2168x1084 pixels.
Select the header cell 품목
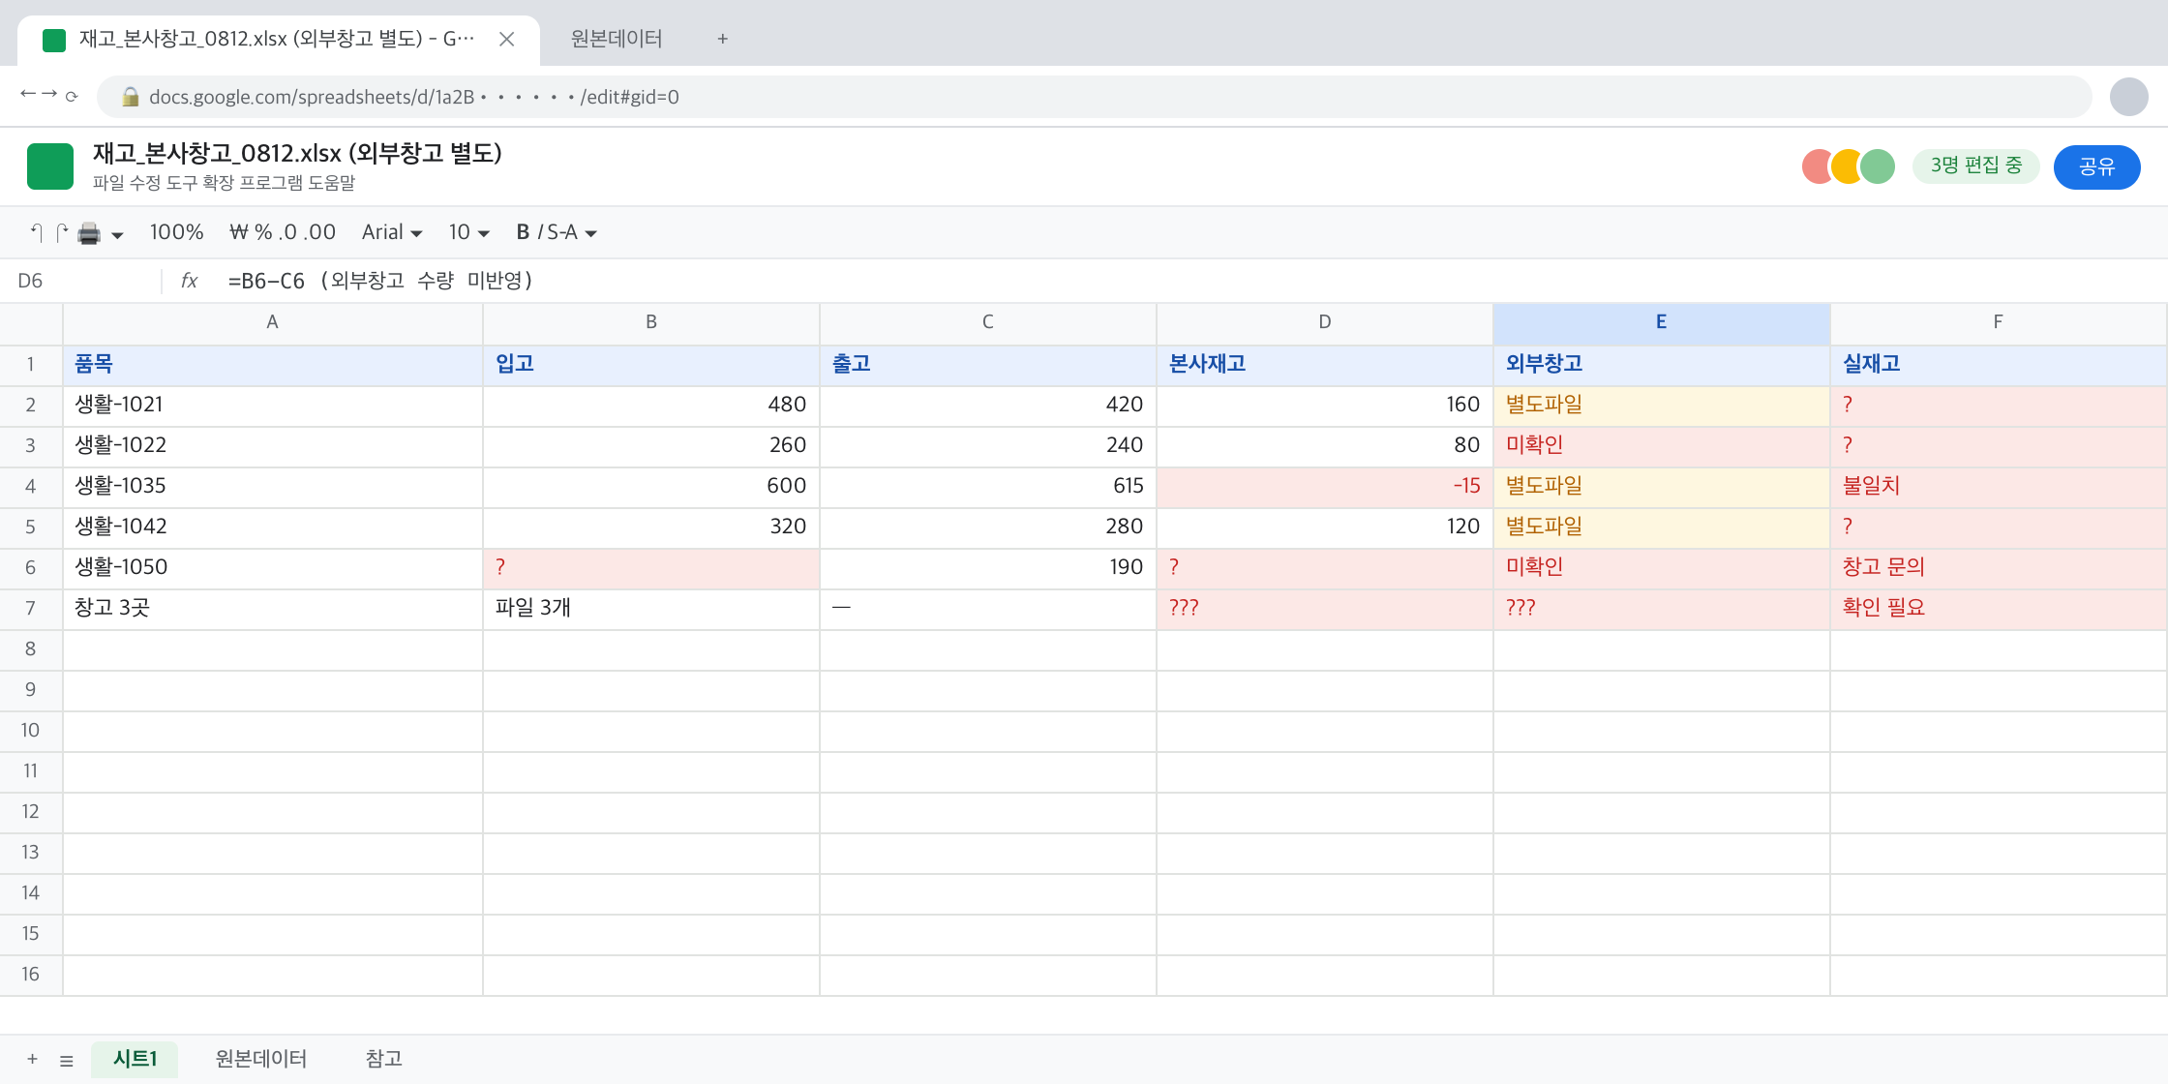(273, 364)
